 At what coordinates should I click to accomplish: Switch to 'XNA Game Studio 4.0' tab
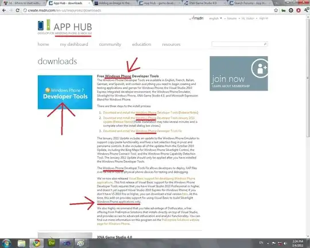(x=204, y=3)
